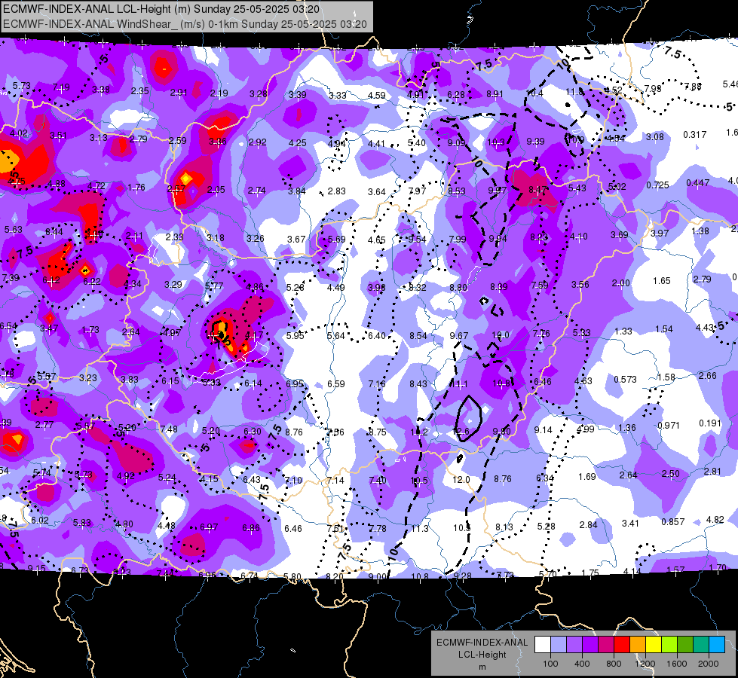
Task: Select the grid value '0.971'
Action: tap(669, 426)
